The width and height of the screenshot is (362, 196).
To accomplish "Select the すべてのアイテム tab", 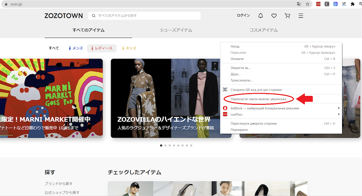I will point(88,30).
